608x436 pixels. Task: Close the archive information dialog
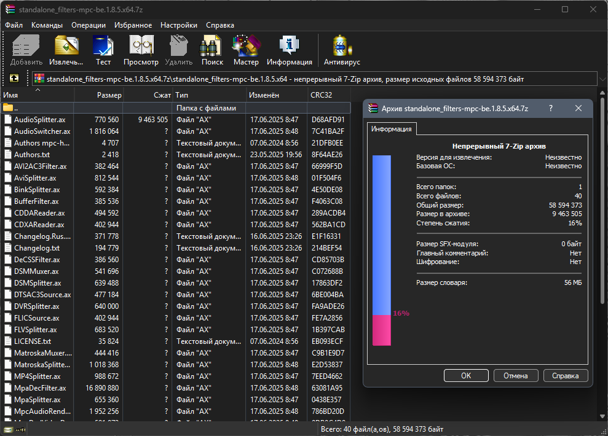click(578, 109)
